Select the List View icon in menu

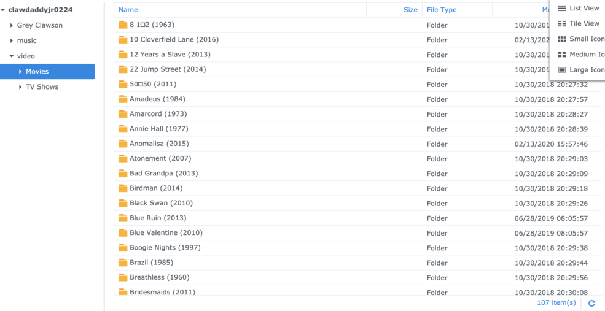click(562, 9)
